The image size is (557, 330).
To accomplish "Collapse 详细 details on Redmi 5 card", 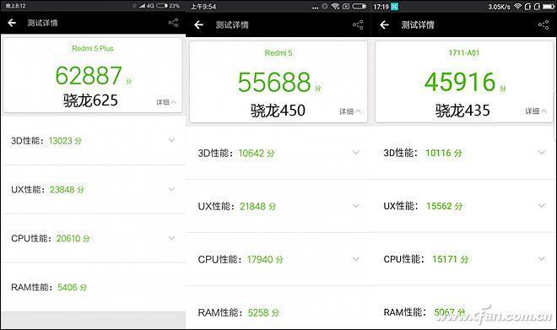I will pos(350,111).
